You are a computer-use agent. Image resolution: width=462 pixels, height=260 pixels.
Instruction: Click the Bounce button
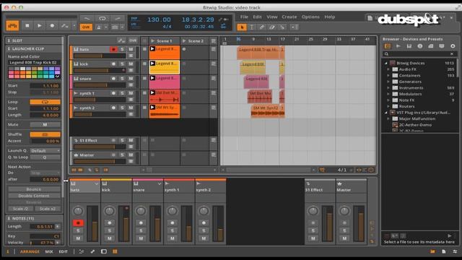point(34,189)
